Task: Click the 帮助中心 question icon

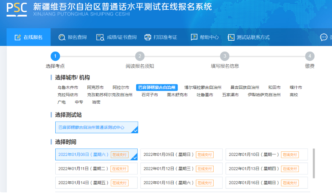Action: coord(194,37)
